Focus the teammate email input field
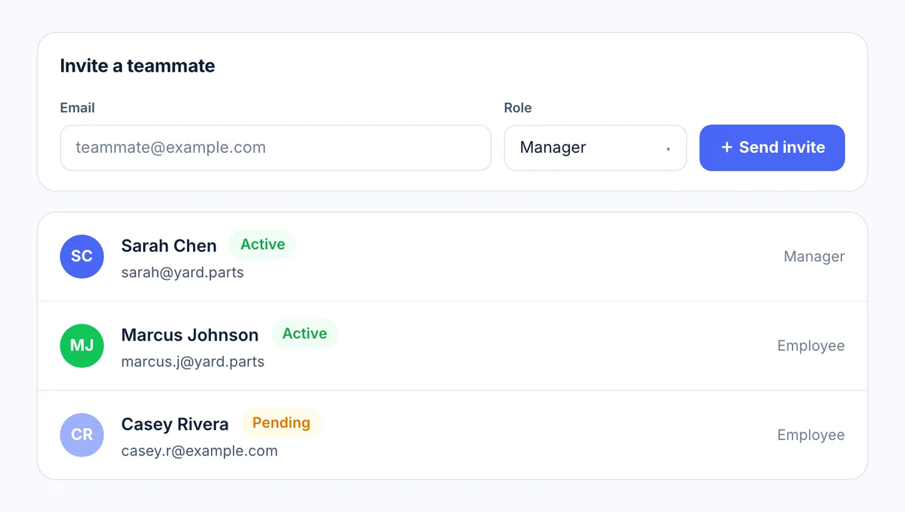The image size is (905, 512). click(x=275, y=148)
